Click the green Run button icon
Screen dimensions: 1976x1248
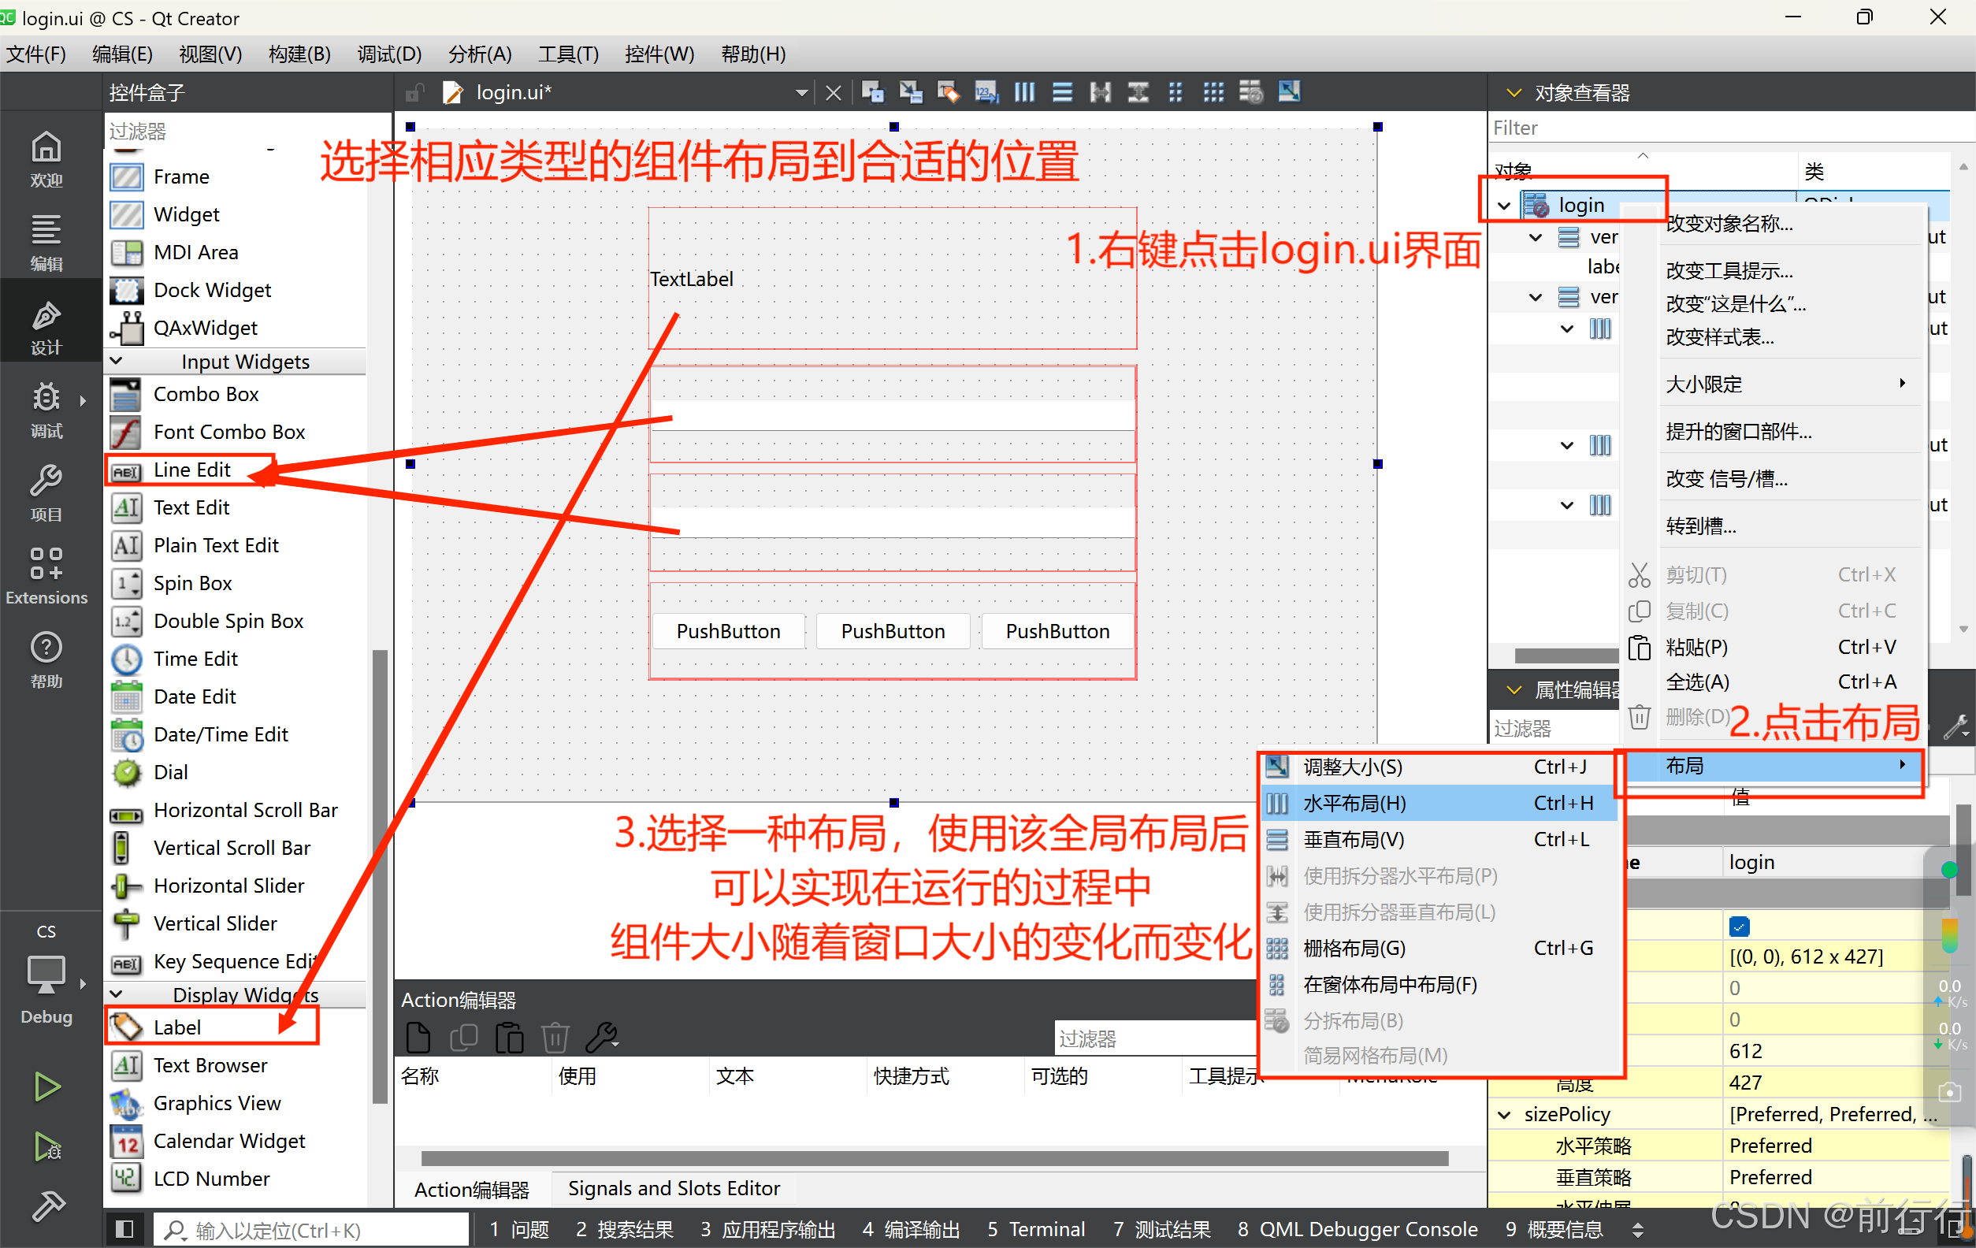click(x=46, y=1086)
